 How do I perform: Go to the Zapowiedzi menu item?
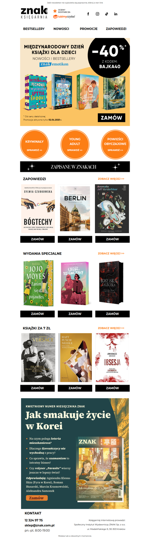(116, 29)
